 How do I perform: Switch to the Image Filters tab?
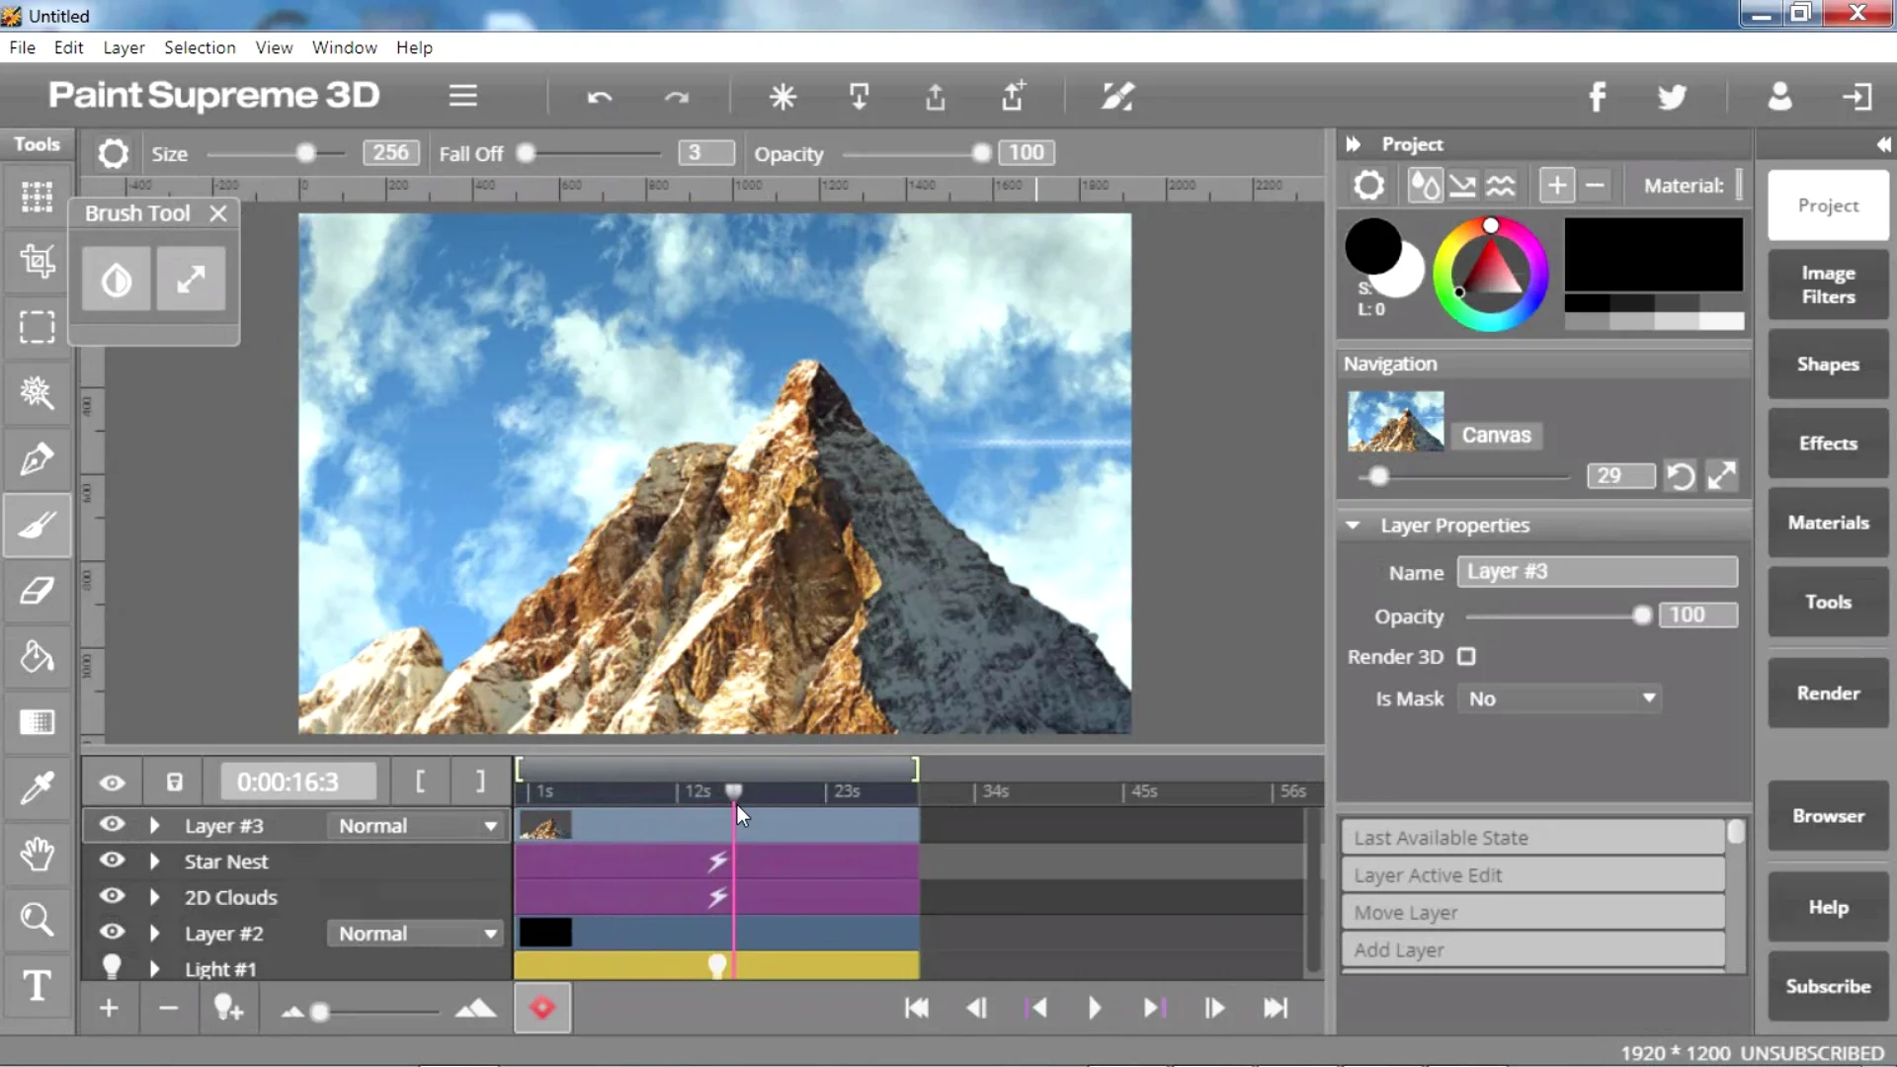click(x=1828, y=285)
